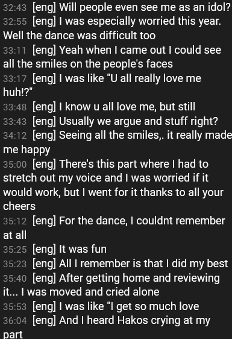This screenshot has height=339, width=232.
Task: Open the 32:55 timestamp link
Action: [15, 22]
